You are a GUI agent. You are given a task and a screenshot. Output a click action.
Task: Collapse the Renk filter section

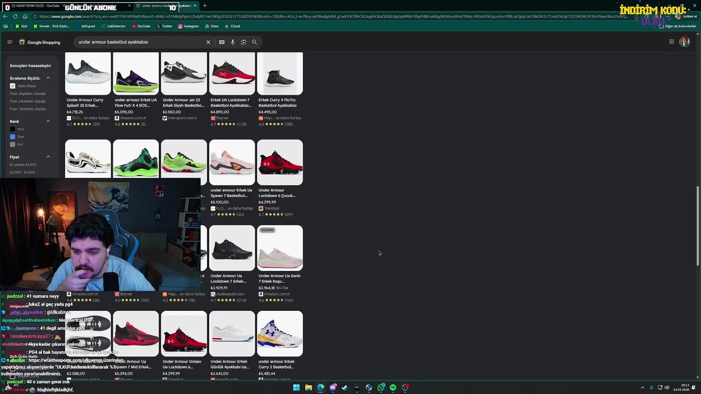(48, 121)
